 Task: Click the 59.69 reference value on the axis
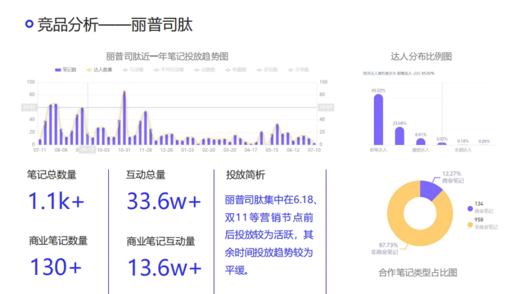coord(28,107)
